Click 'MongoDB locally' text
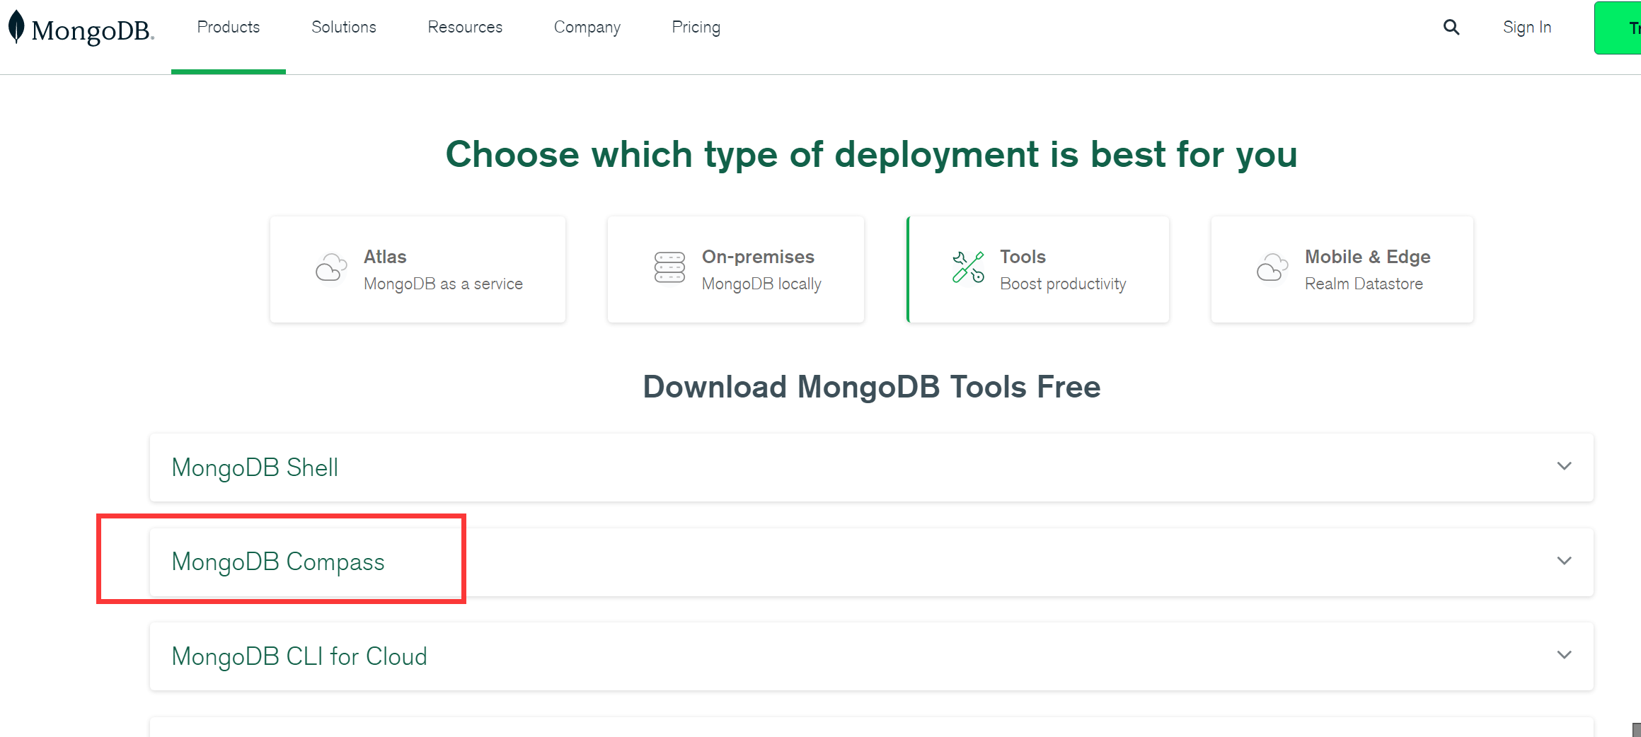This screenshot has width=1641, height=737. coord(761,284)
